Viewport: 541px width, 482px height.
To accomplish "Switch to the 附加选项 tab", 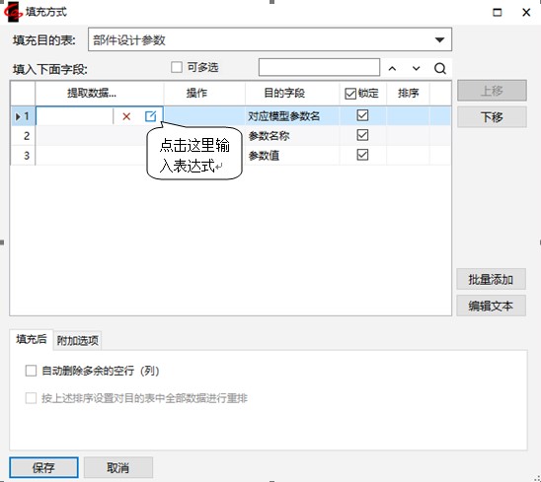I will tap(78, 341).
